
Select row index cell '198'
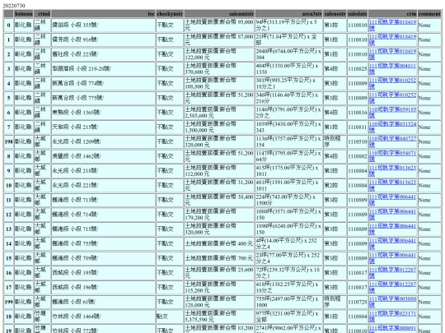pyautogui.click(x=8, y=141)
